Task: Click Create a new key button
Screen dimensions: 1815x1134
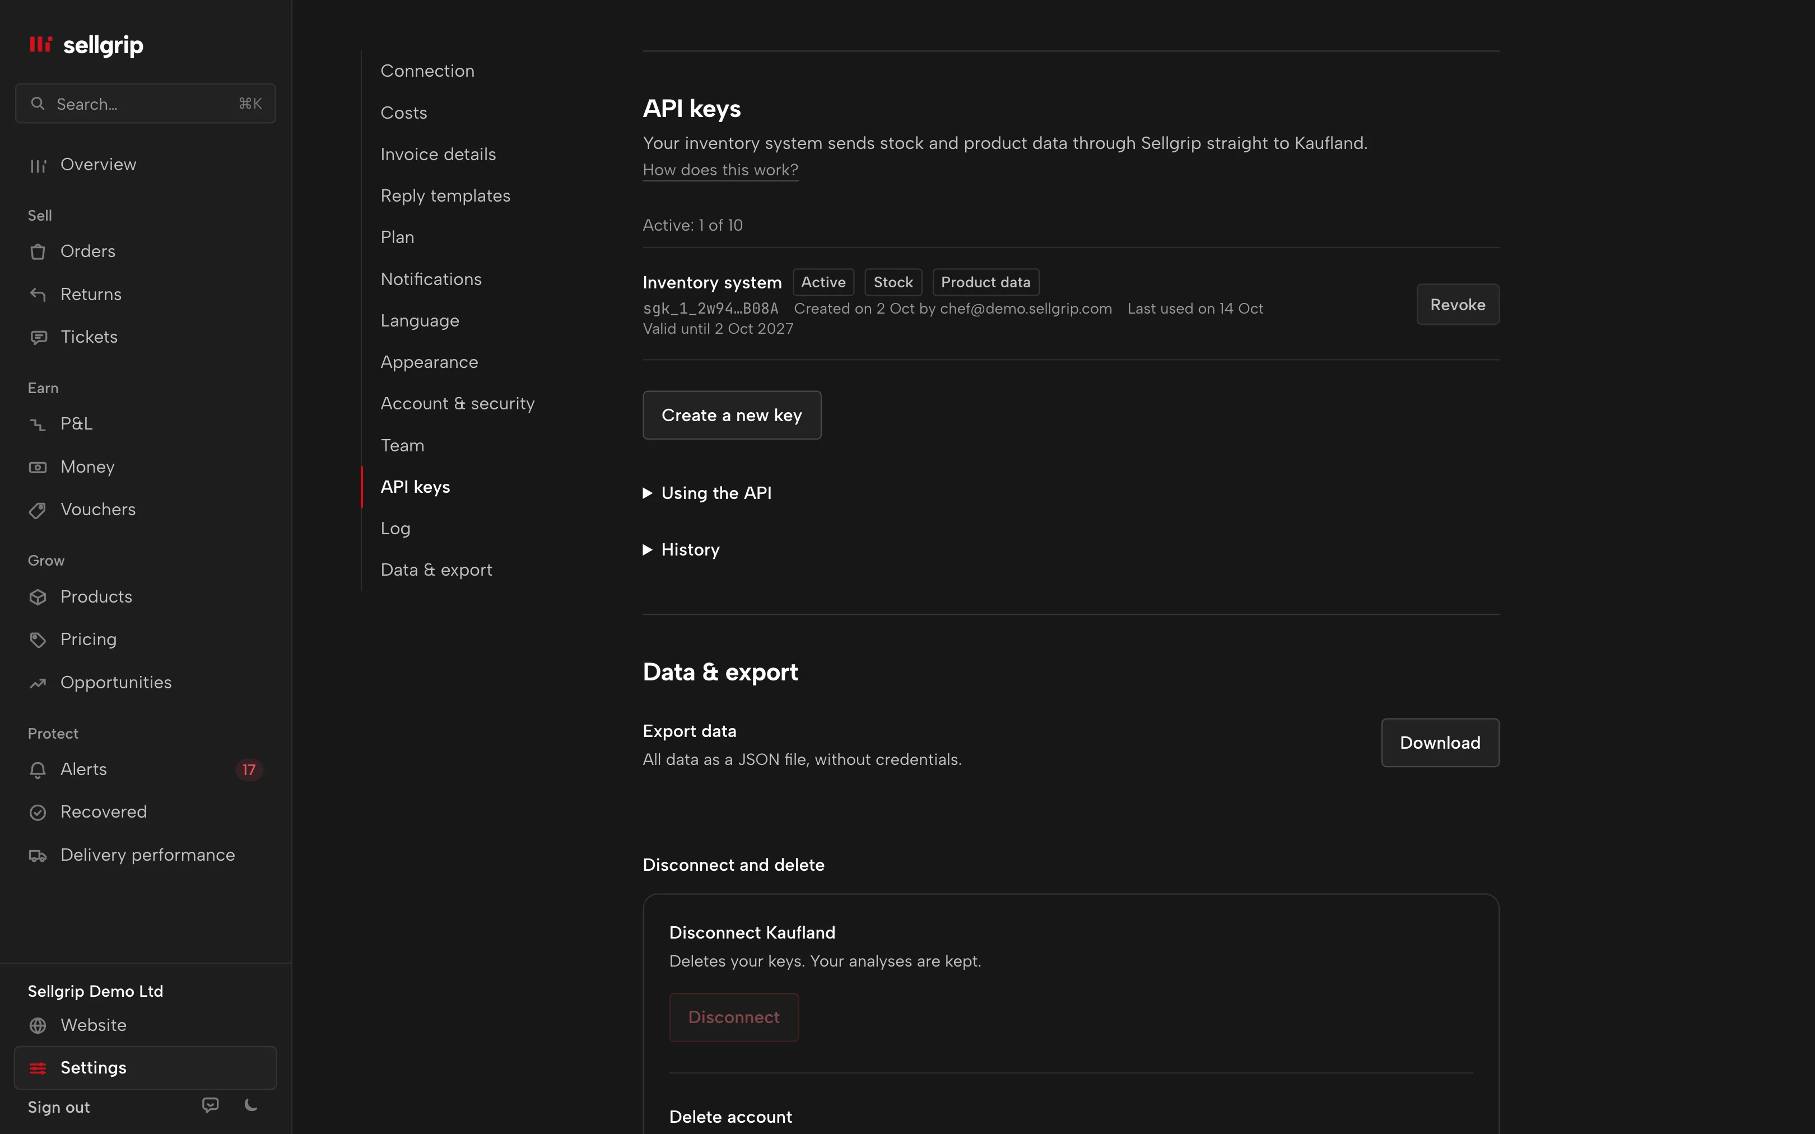Action: [731, 415]
